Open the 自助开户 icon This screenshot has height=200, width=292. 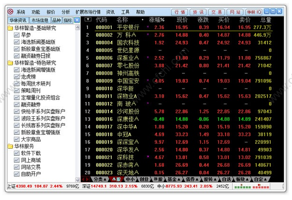17,174
